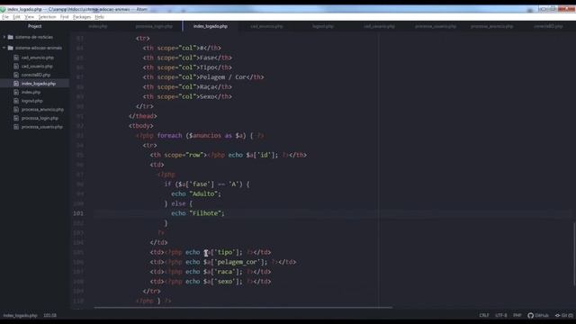576x324 pixels.
Task: Switch to the processa_anuncio.php tab
Action: tap(491, 26)
